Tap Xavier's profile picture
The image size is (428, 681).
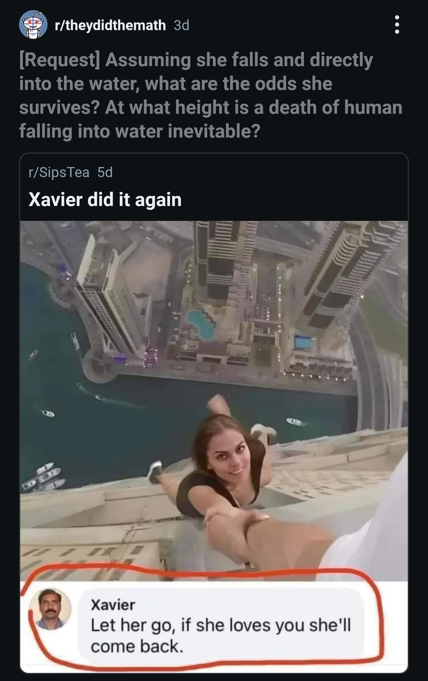pyautogui.click(x=51, y=609)
